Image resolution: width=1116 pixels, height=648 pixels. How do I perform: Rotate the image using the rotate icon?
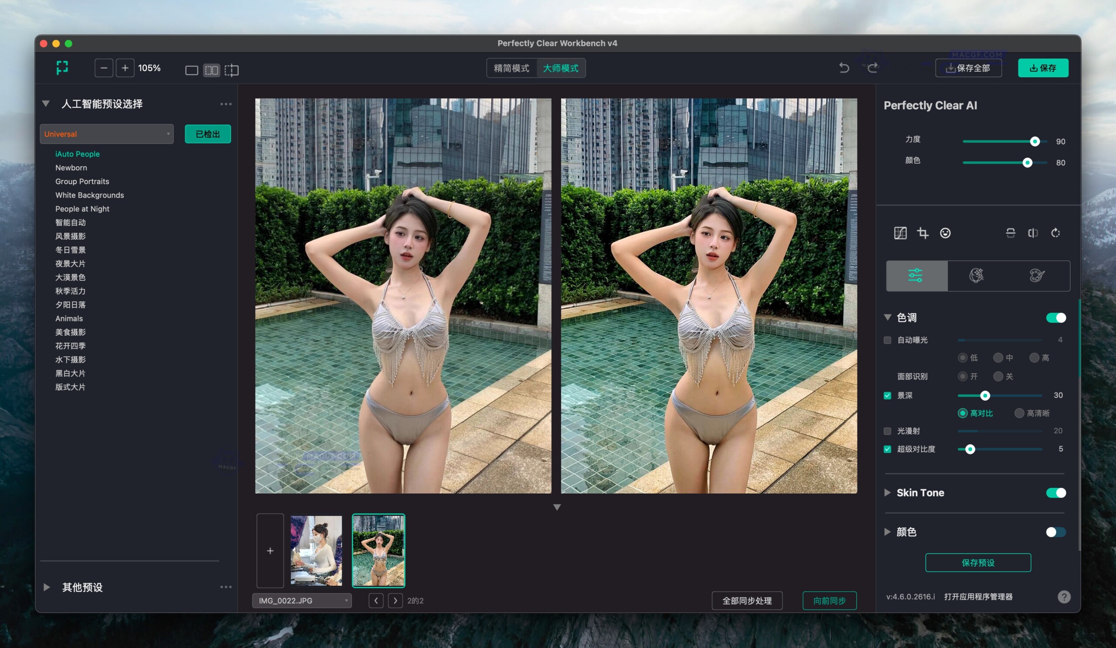[1056, 233]
